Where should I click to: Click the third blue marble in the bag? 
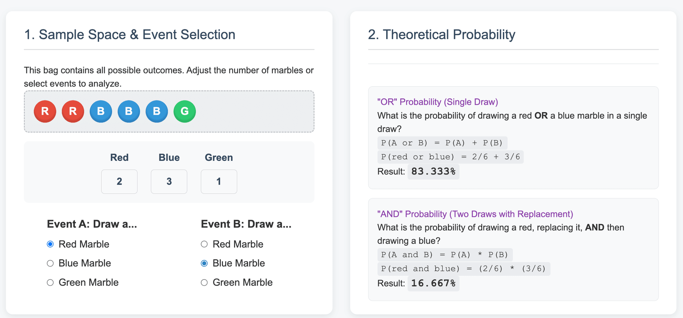pyautogui.click(x=157, y=111)
